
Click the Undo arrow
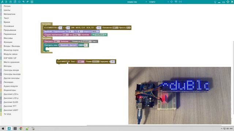(23, 2)
